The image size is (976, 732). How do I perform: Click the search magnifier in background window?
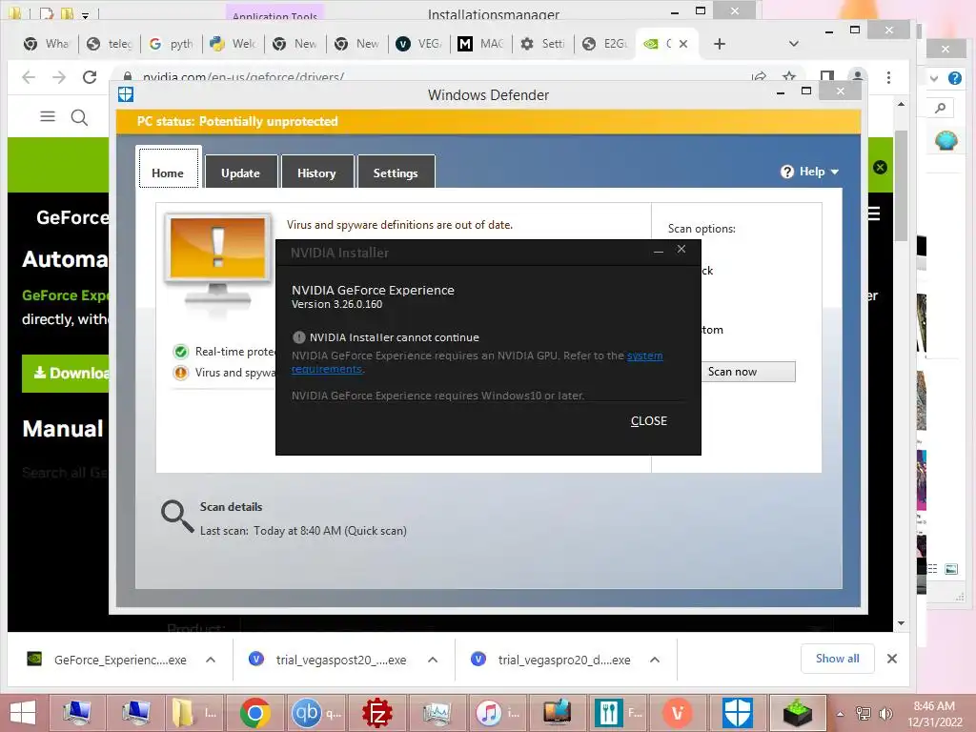[x=941, y=109]
